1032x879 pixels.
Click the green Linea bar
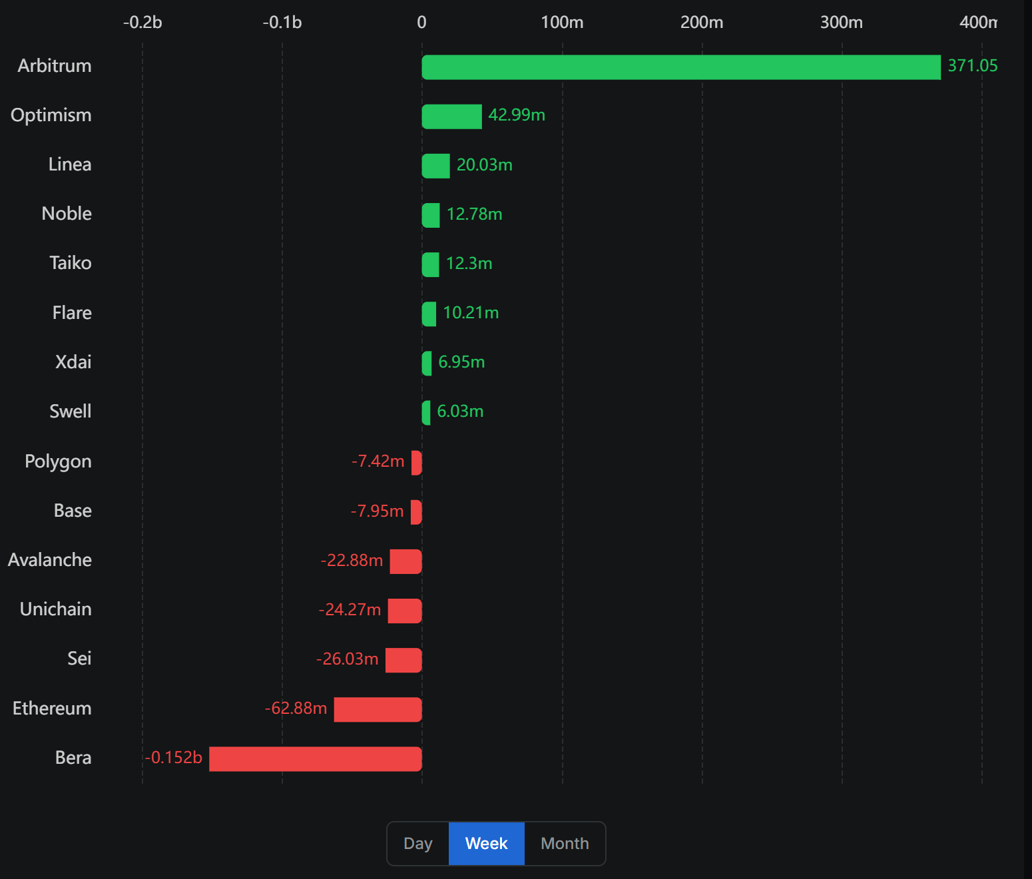(x=436, y=166)
